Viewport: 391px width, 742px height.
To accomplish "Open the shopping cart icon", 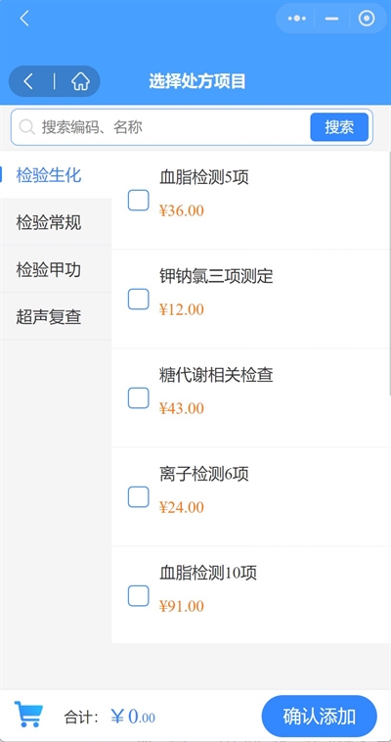I will 29,714.
